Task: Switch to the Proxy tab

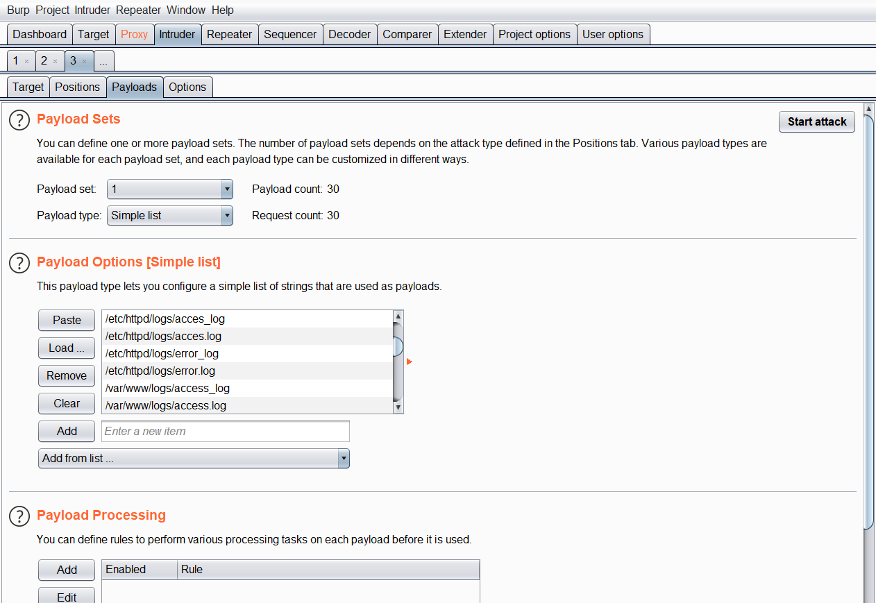Action: pyautogui.click(x=134, y=34)
